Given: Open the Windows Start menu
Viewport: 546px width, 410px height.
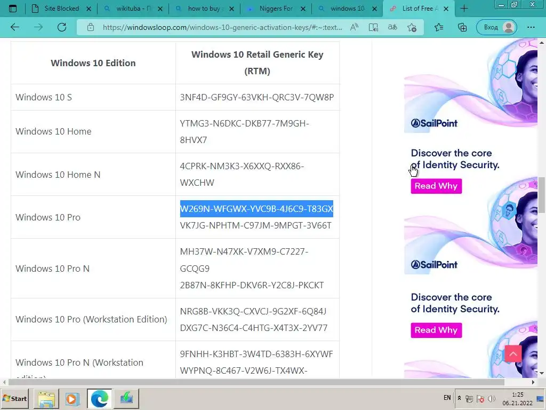Looking at the screenshot, I should [x=15, y=398].
